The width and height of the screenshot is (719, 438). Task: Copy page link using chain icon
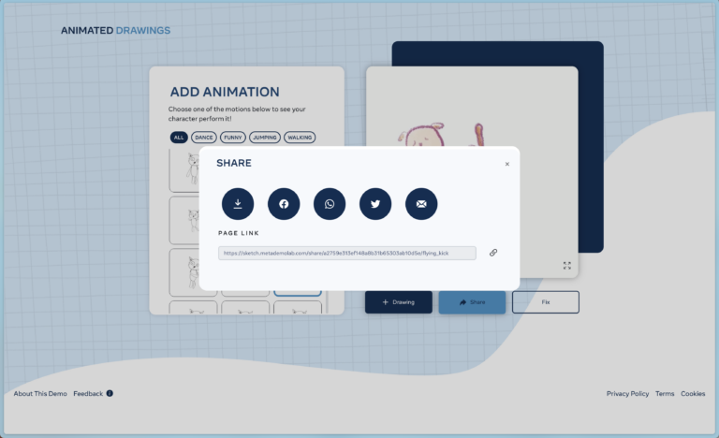[493, 253]
